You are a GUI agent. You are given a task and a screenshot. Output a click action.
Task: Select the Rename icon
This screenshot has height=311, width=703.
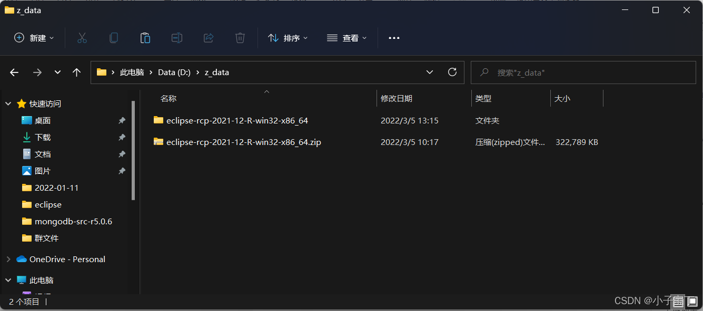pos(176,37)
